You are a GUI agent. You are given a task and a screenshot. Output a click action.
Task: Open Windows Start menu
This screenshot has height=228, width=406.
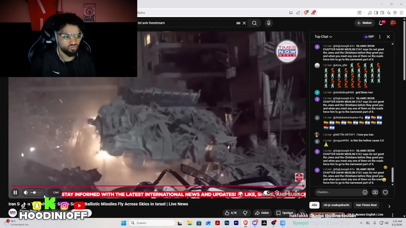[123, 223]
